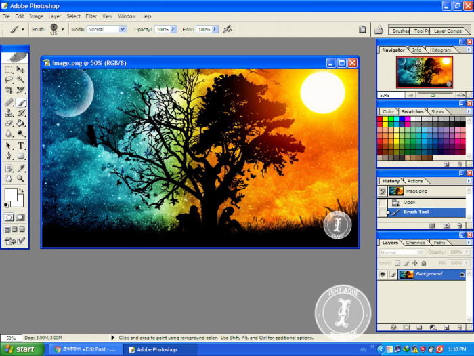The height and width of the screenshot is (356, 474).
Task: Switch to the Actions tab
Action: [x=414, y=181]
